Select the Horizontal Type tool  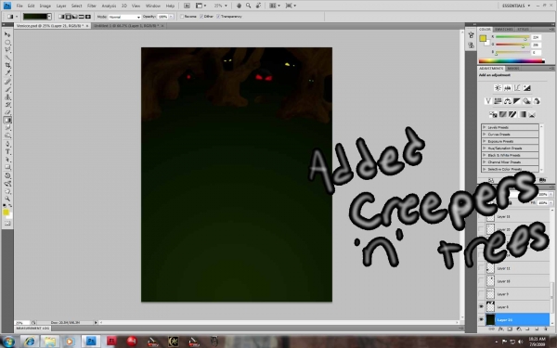point(7,152)
